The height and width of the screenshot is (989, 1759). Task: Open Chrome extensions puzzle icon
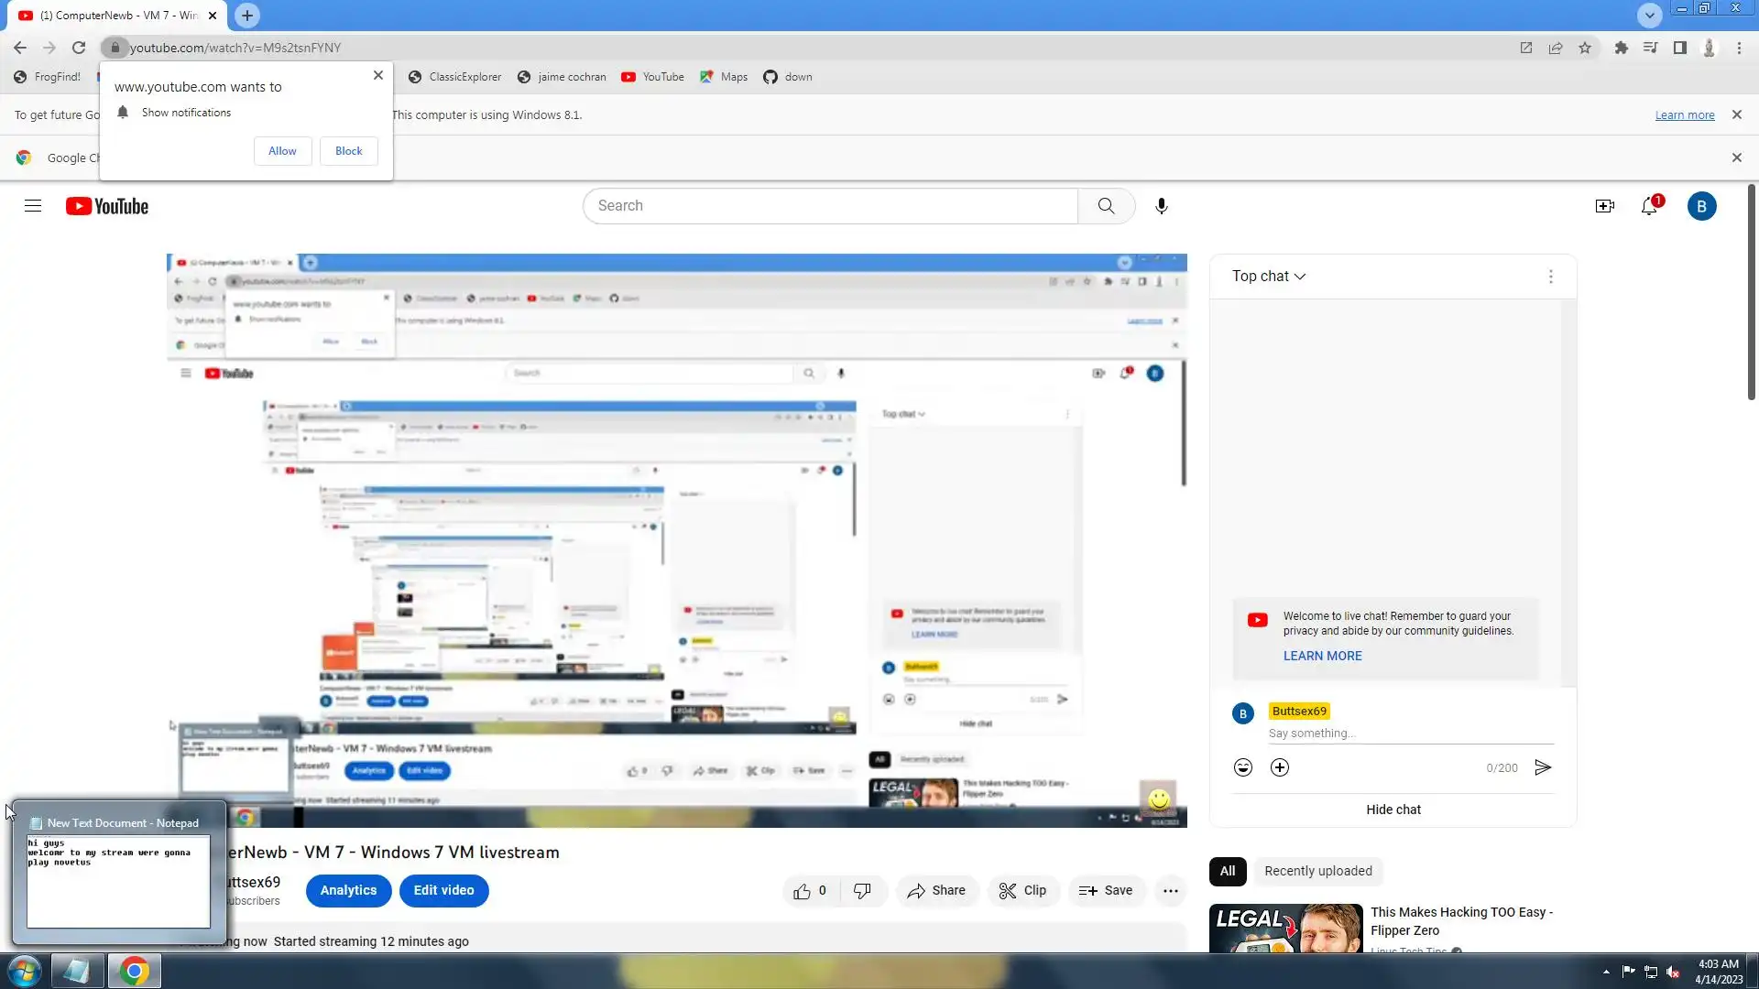coord(1621,48)
